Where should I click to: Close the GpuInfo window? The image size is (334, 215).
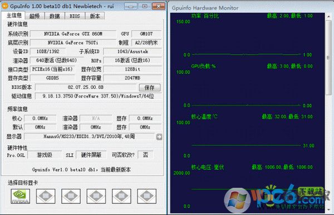[159, 7]
